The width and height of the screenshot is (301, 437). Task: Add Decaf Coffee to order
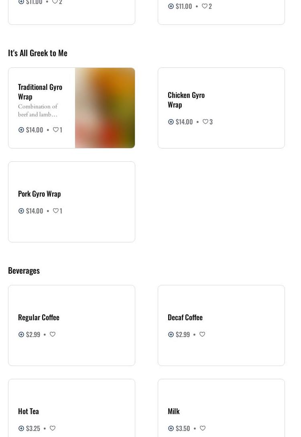171,334
